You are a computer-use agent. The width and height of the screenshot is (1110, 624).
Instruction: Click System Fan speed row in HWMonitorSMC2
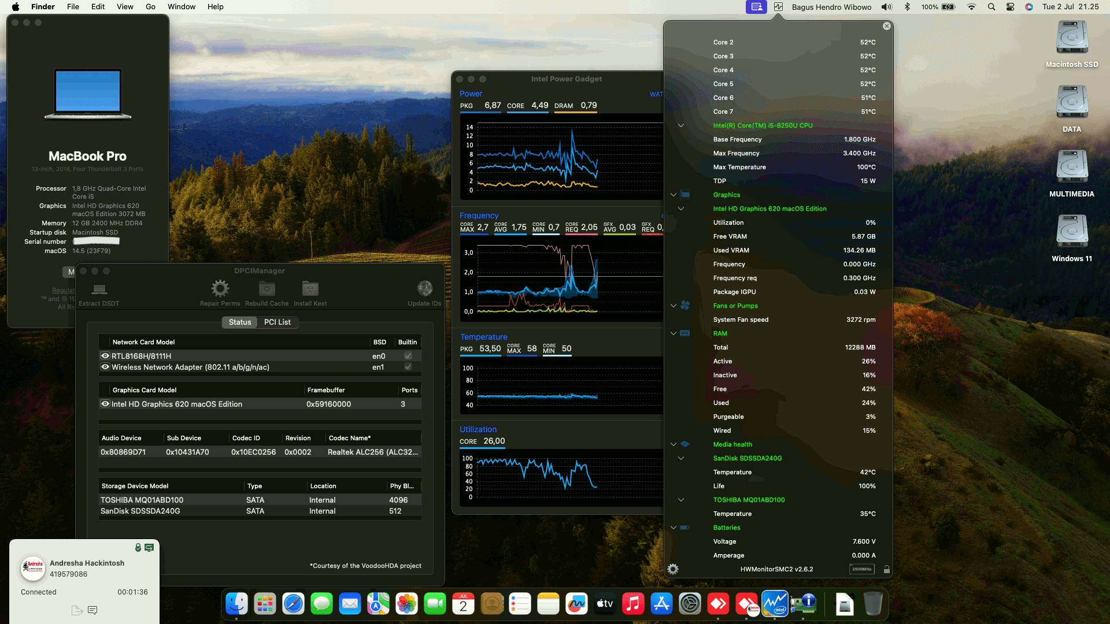click(x=794, y=320)
